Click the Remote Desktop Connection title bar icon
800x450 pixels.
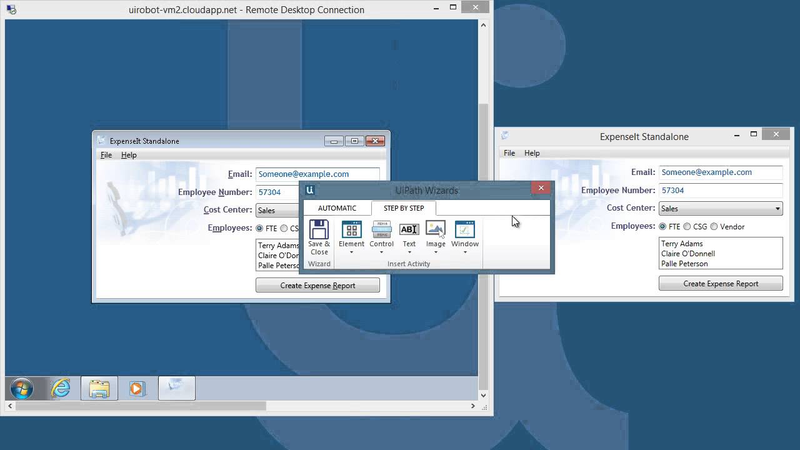point(11,9)
